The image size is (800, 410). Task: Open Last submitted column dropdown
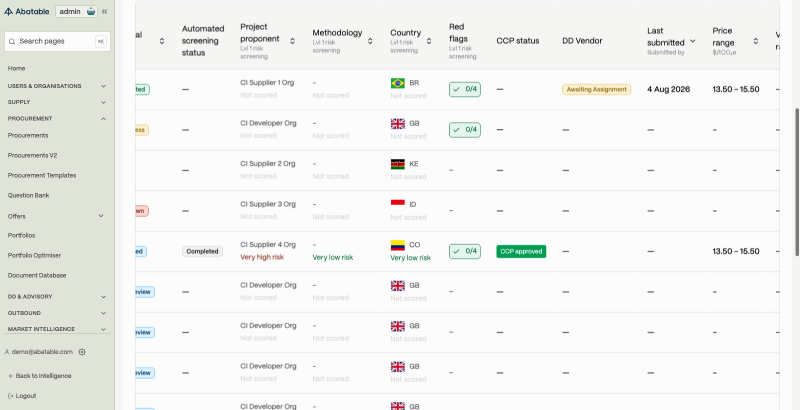point(692,41)
